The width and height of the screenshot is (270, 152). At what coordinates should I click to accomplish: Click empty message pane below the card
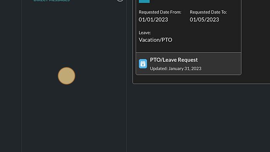[x=198, y=119]
